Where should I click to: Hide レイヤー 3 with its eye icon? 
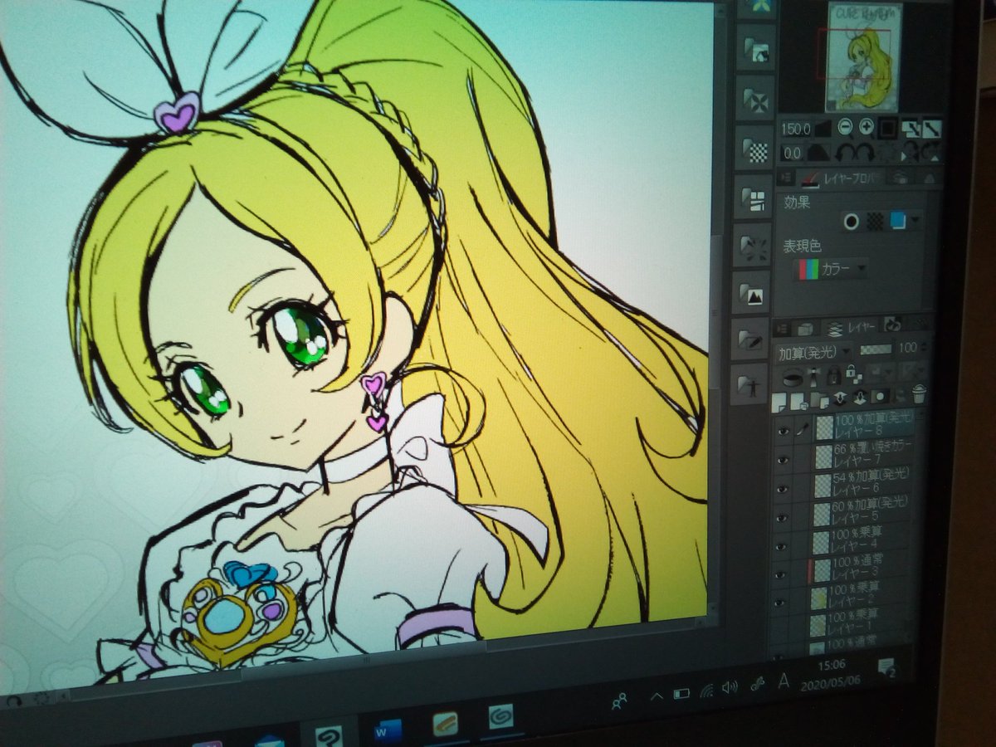pos(781,574)
